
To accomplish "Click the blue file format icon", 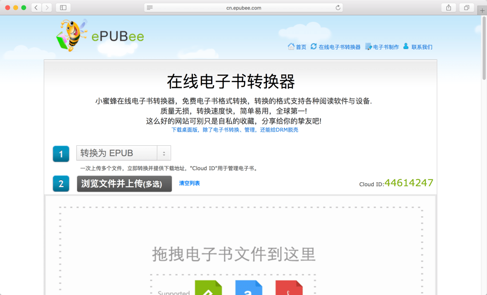I will coord(248,288).
